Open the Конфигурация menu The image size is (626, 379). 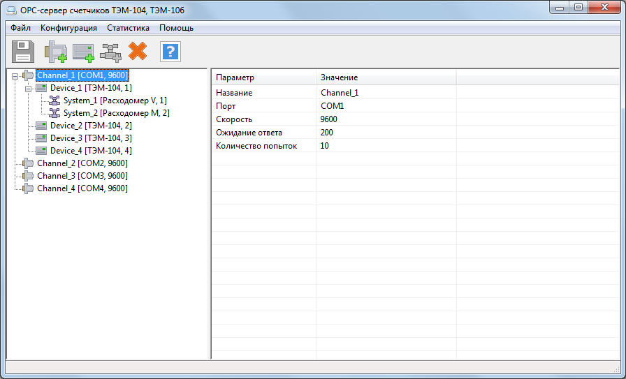pyautogui.click(x=68, y=28)
